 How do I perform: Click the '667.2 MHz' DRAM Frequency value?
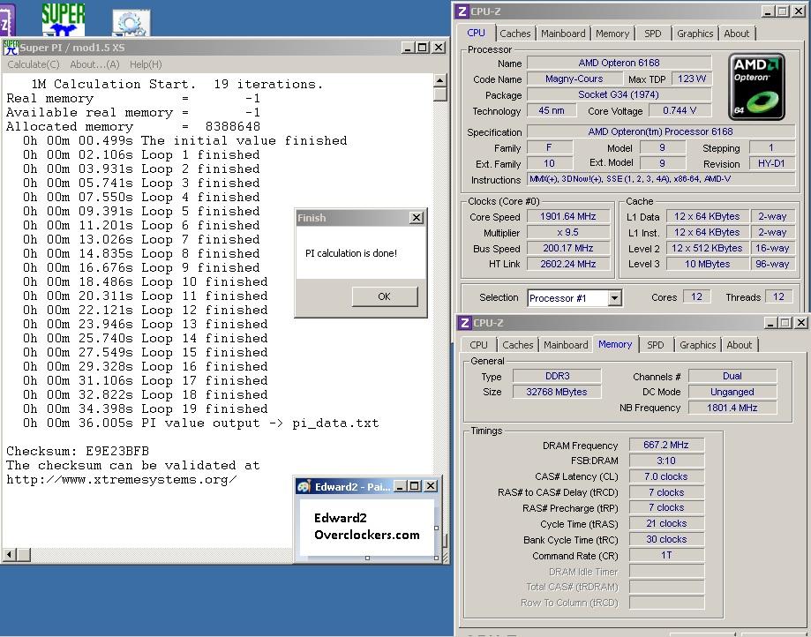point(666,445)
